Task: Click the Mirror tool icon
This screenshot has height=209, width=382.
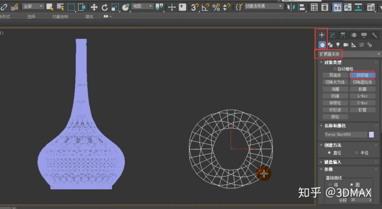Action: click(x=291, y=7)
